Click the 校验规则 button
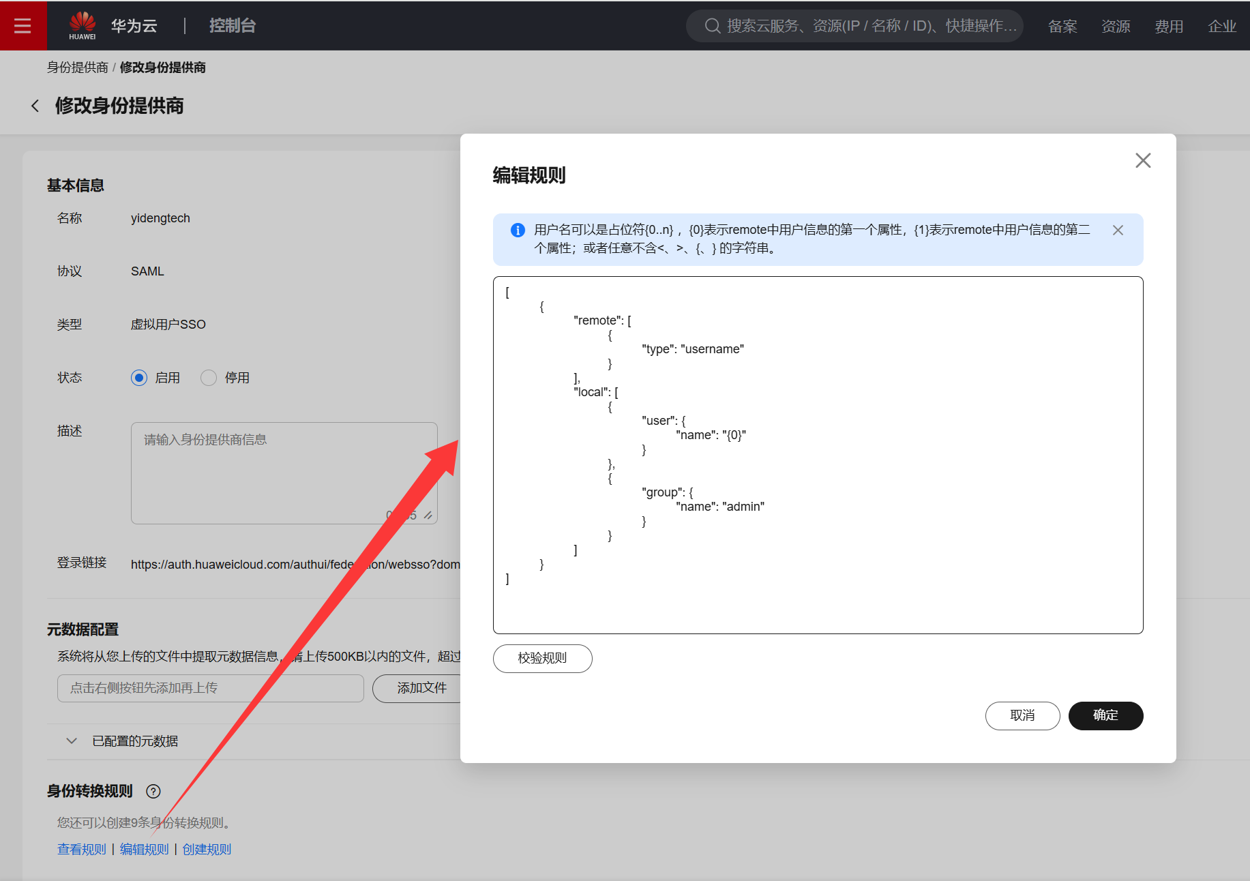Screen dimensions: 1250x881 tap(542, 658)
